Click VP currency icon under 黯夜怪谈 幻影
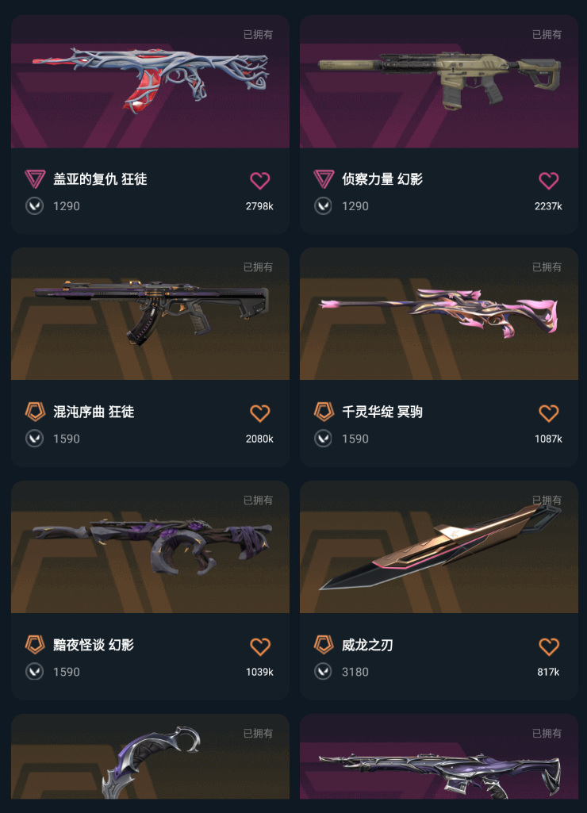The width and height of the screenshot is (587, 813). pos(34,672)
